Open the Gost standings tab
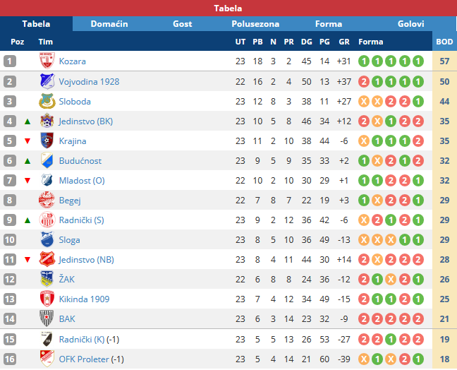 182,24
